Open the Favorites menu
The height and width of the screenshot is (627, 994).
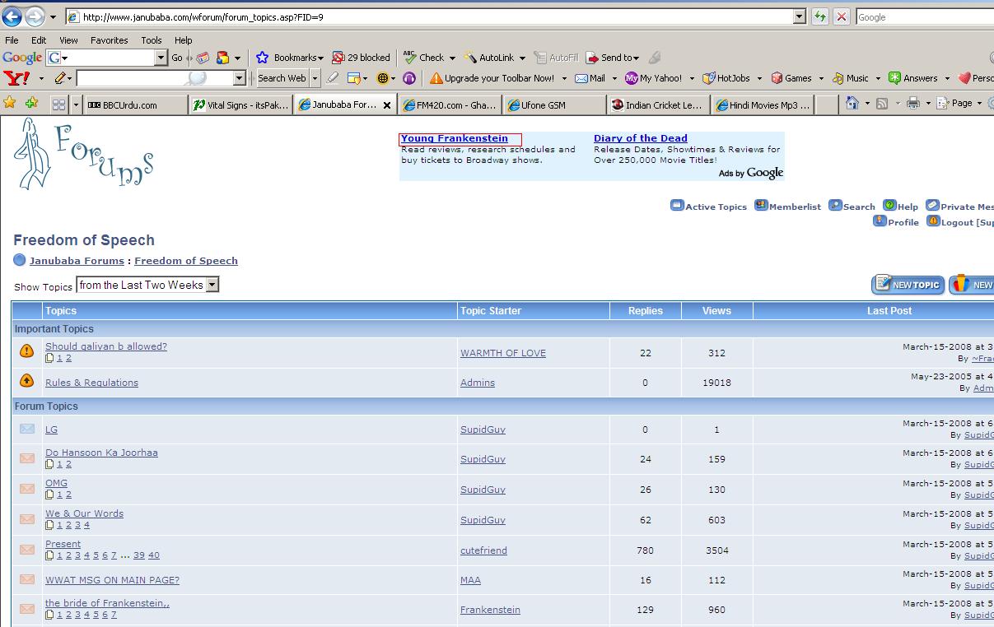click(109, 39)
